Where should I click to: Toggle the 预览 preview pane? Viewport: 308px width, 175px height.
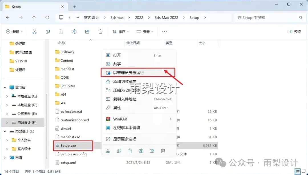click(x=294, y=32)
